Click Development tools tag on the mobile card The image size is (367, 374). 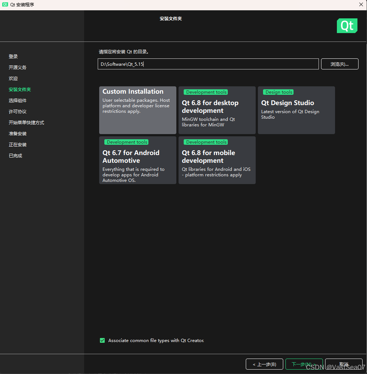click(x=206, y=142)
